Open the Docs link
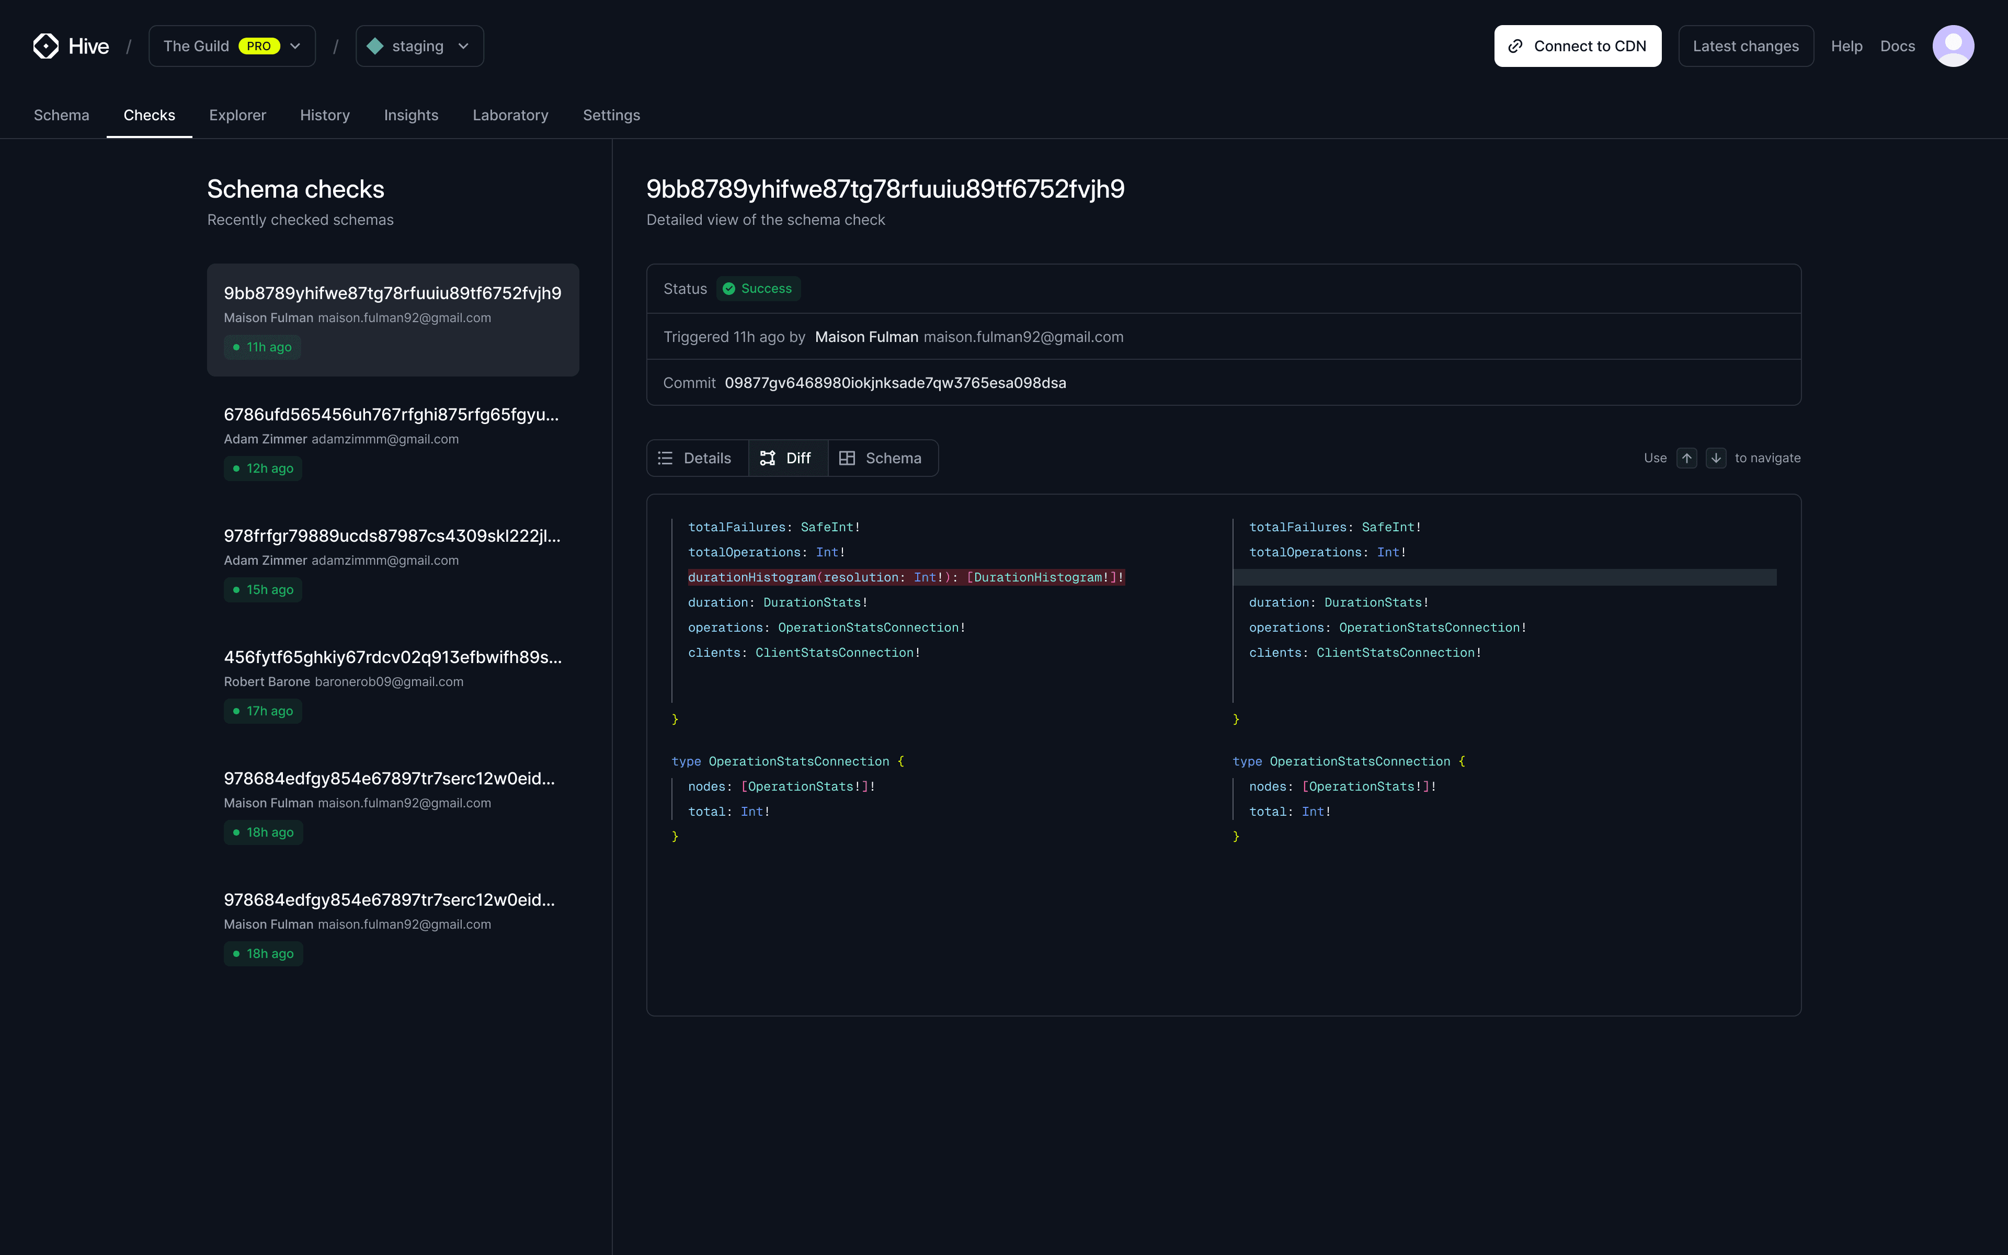 (1897, 47)
